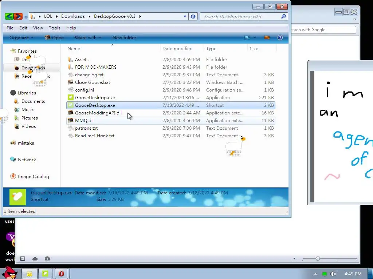The width and height of the screenshot is (373, 279).
Task: Click New folder in toolbar
Action: point(124,37)
